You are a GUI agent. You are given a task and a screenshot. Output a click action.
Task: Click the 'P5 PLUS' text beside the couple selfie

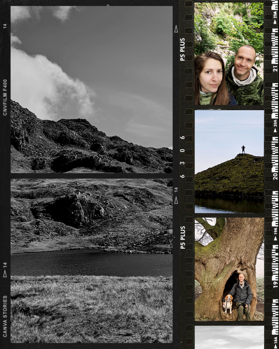pyautogui.click(x=182, y=49)
